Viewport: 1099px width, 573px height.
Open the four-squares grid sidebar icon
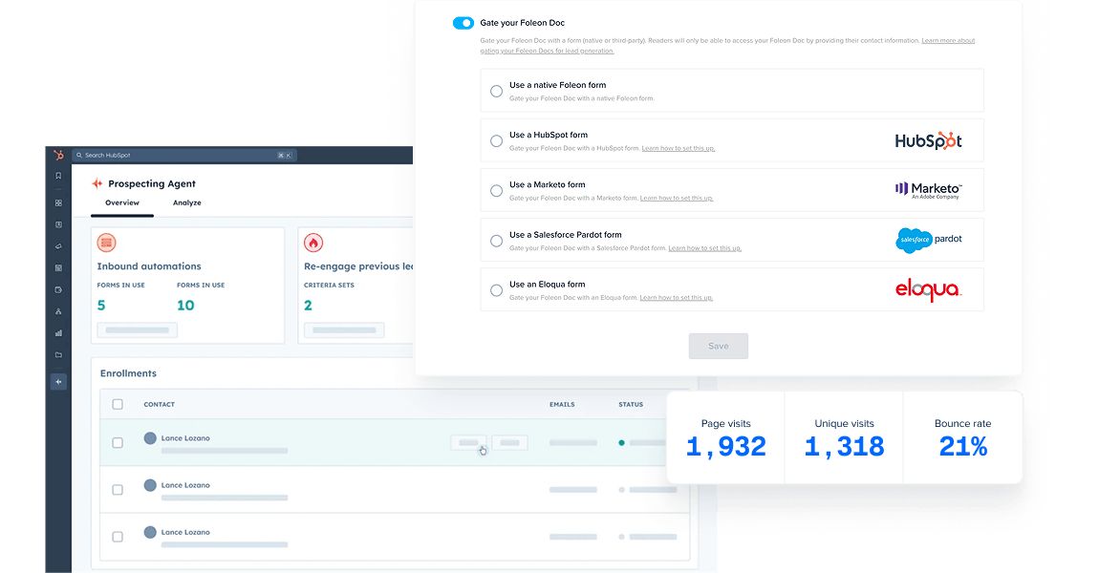click(x=58, y=203)
